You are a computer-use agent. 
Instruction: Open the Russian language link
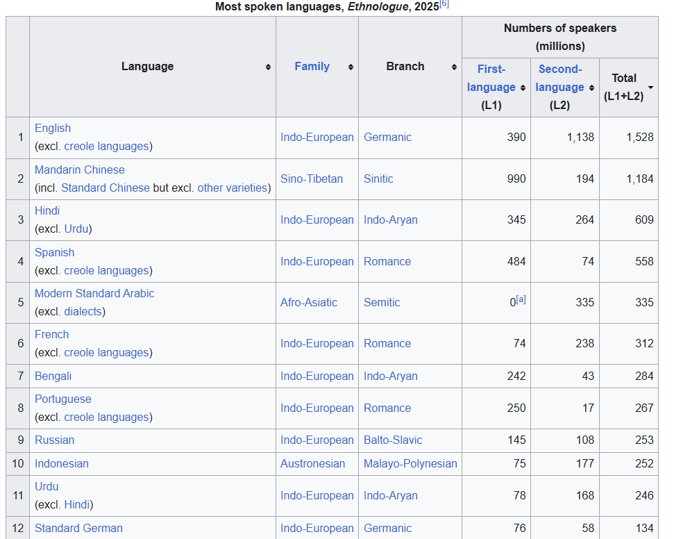pos(55,440)
